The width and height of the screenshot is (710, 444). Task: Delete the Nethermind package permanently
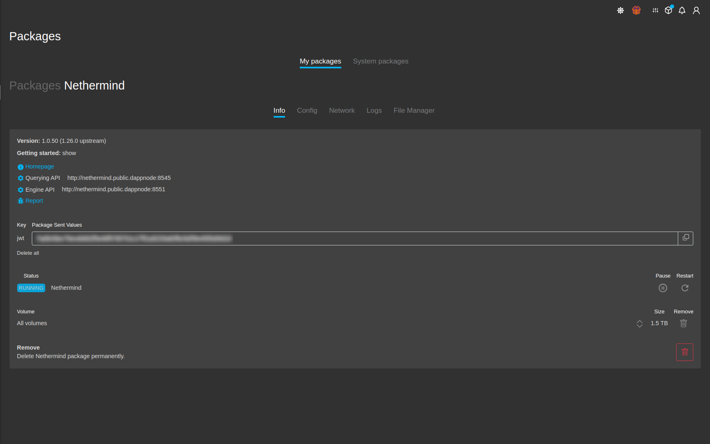click(684, 352)
